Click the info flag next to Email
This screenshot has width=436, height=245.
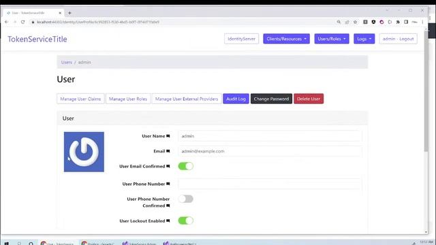click(x=168, y=151)
